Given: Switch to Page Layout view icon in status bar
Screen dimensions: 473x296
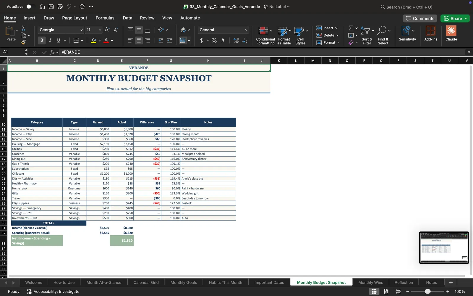Looking at the screenshot, I should [386, 292].
